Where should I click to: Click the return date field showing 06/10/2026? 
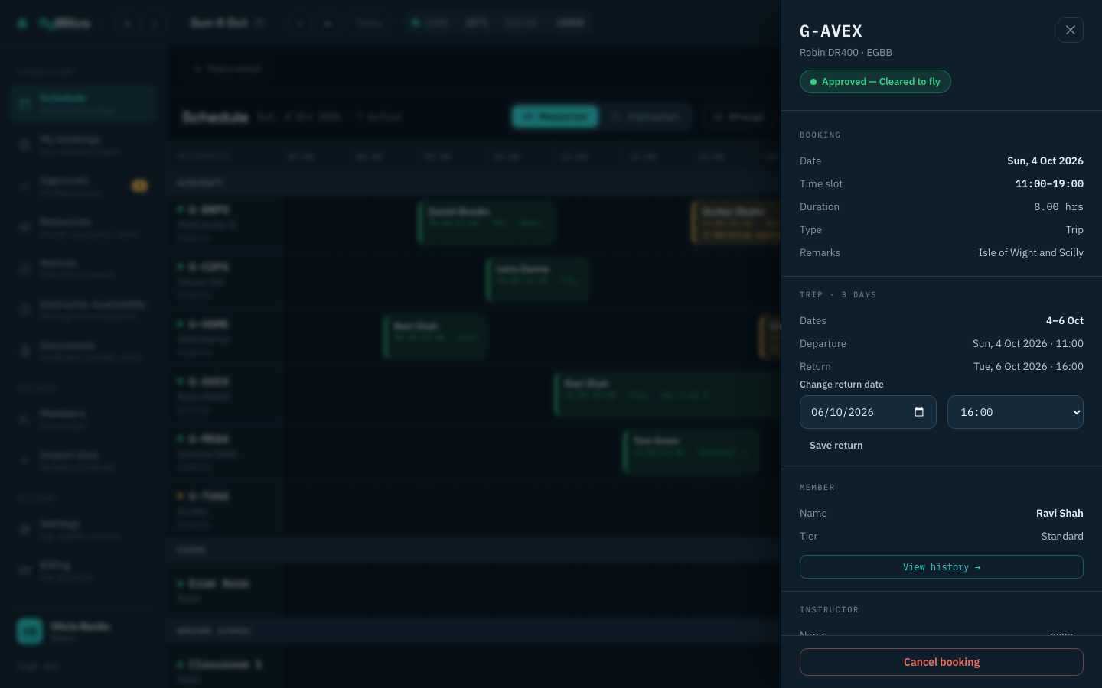(x=868, y=412)
